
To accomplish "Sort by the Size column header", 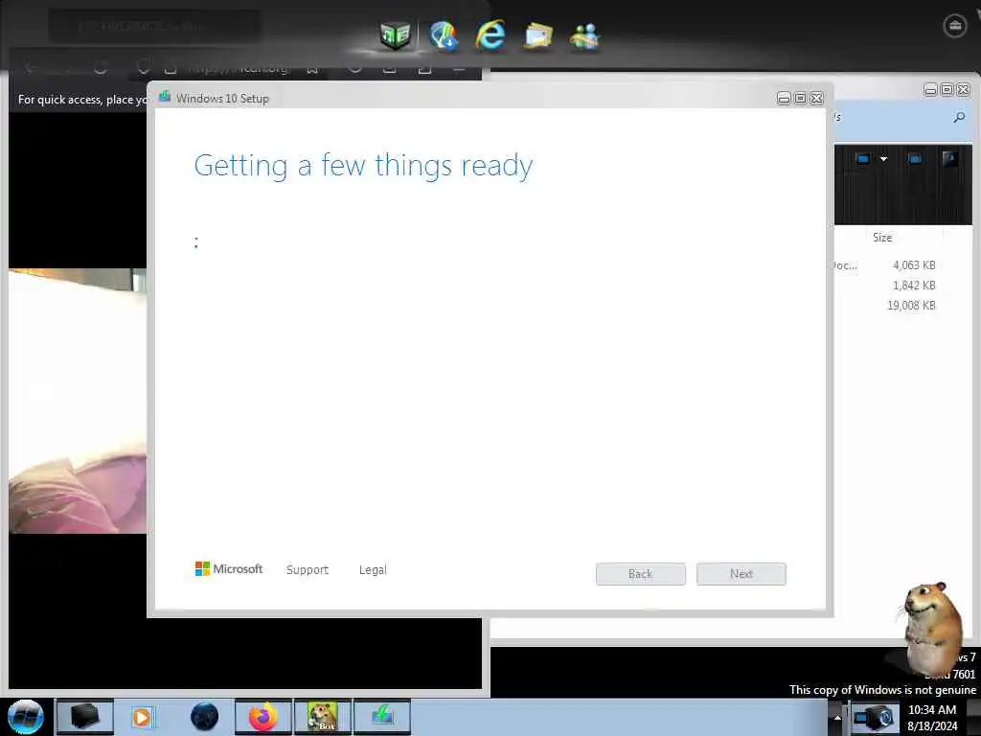I will (x=882, y=238).
